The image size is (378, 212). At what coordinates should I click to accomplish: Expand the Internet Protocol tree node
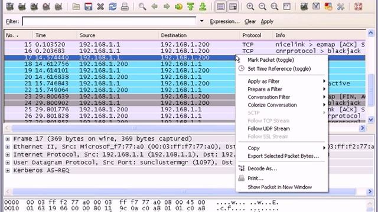[8, 155]
